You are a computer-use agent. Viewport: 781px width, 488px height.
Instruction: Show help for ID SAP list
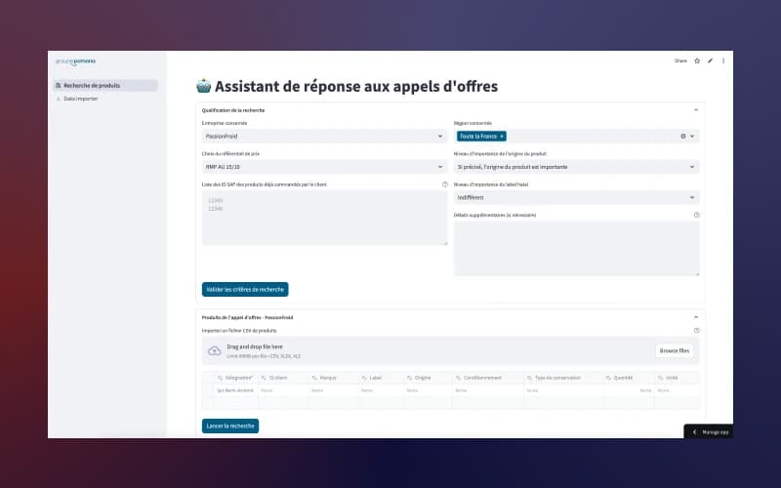[445, 184]
